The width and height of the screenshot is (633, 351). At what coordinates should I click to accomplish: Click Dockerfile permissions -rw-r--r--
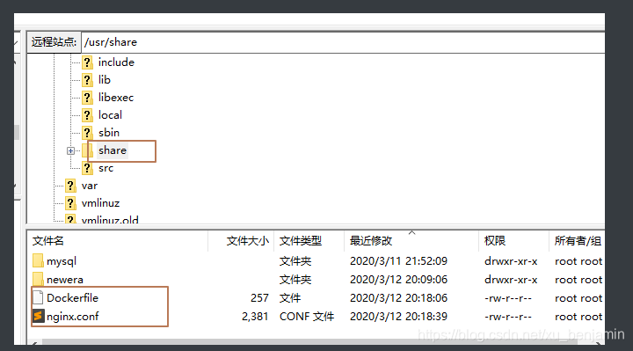tap(508, 298)
